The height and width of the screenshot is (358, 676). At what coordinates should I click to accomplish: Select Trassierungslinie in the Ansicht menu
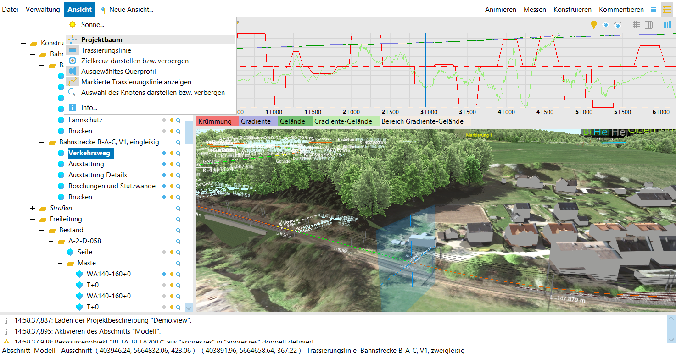tap(106, 50)
